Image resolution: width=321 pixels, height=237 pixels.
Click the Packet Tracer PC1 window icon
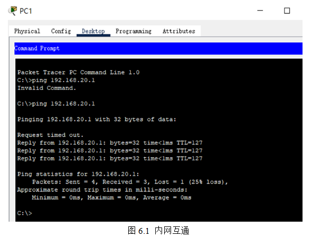tap(13, 11)
